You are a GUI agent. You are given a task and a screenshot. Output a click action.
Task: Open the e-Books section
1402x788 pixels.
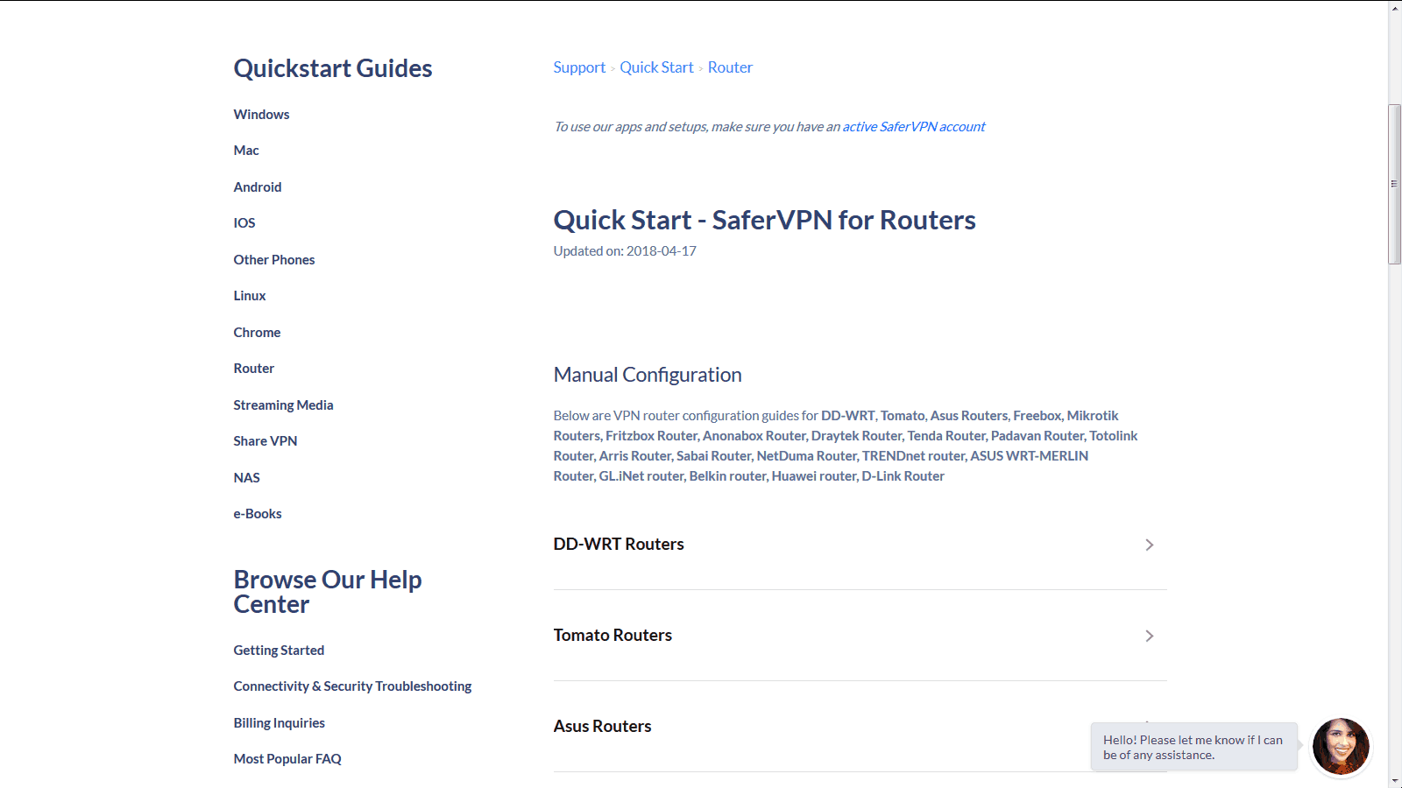[x=258, y=514]
